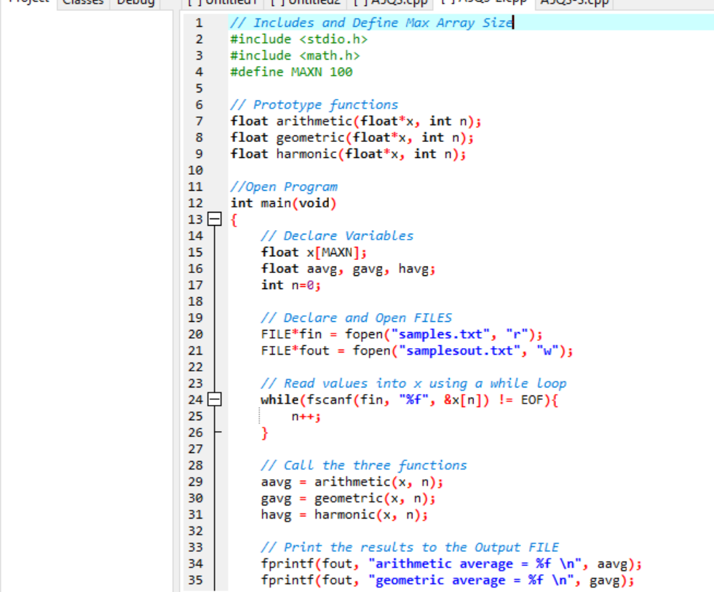
Task: Click the "// Call the three functions" comment
Action: click(364, 465)
